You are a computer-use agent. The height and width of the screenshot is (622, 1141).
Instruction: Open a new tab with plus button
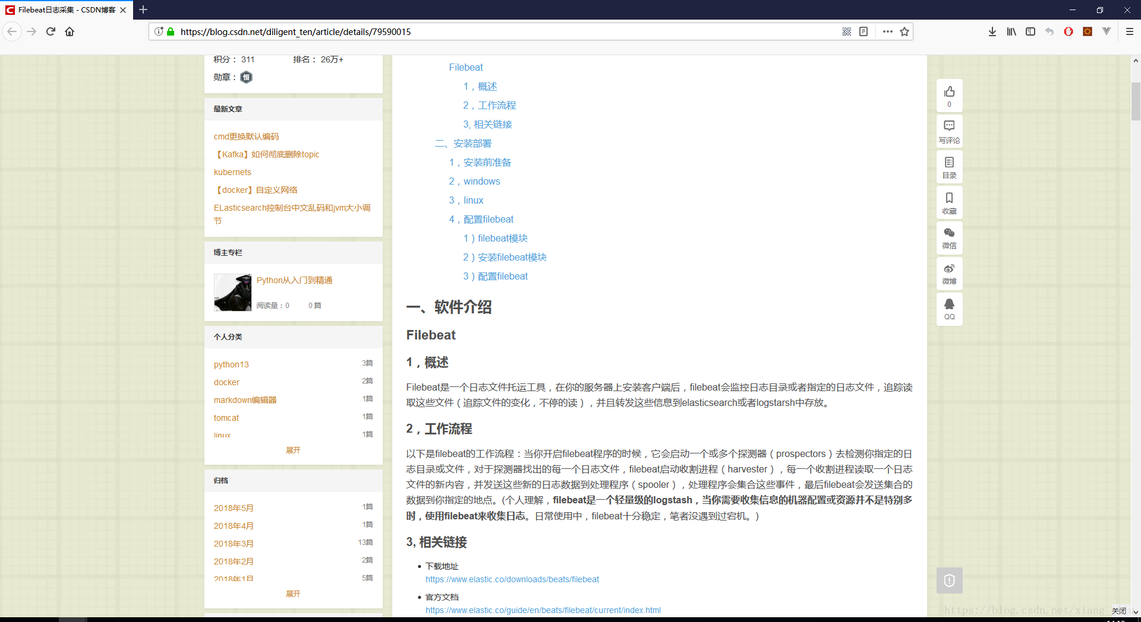(x=143, y=9)
